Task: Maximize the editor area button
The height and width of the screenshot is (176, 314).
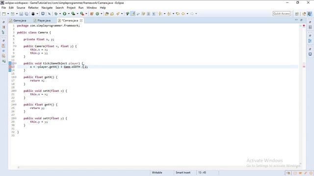Action: pos(301,20)
